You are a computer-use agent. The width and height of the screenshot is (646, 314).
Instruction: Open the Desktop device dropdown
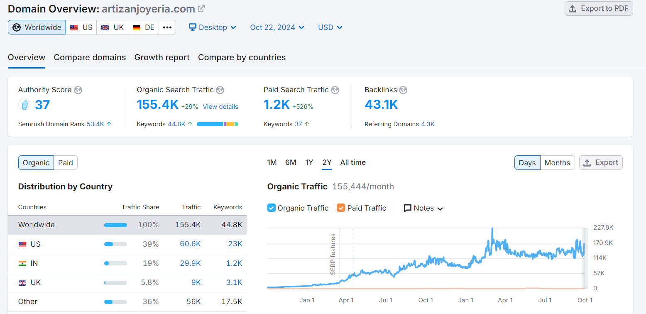(213, 27)
